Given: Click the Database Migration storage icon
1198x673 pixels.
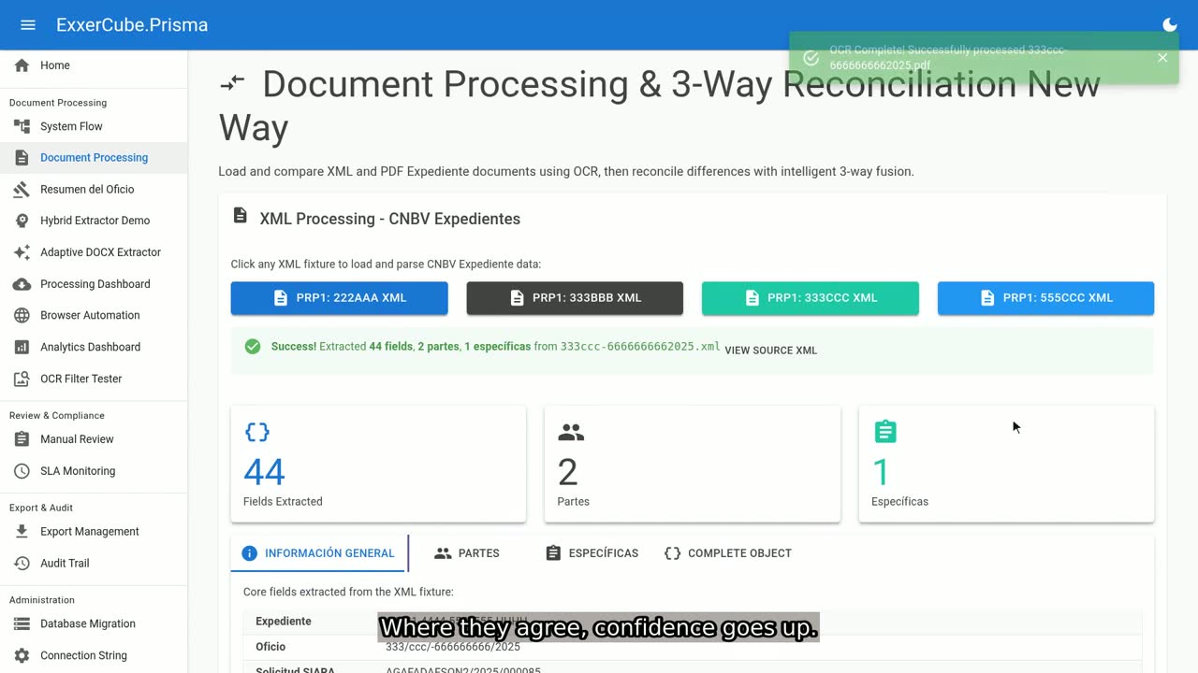Looking at the screenshot, I should point(22,624).
